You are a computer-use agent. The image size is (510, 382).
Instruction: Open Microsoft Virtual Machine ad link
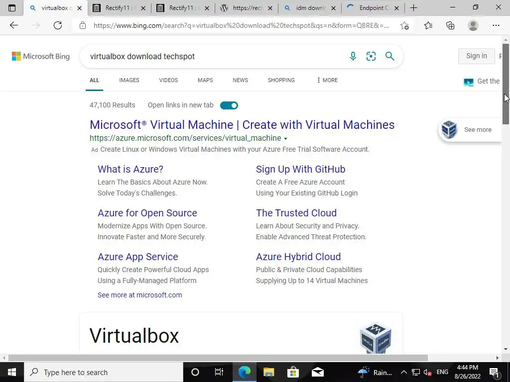click(x=242, y=125)
